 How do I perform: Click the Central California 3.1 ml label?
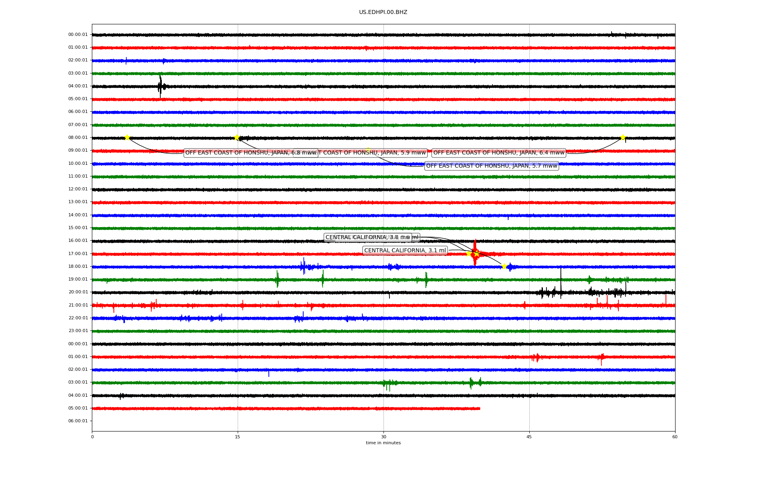(405, 250)
